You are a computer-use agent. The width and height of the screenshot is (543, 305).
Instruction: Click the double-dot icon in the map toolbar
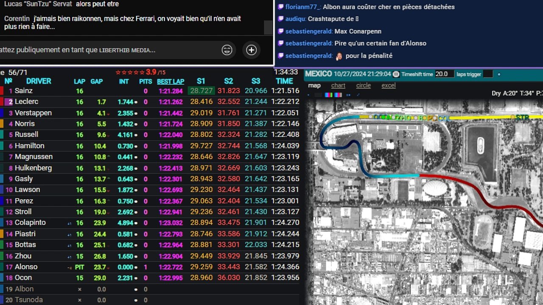[348, 95]
